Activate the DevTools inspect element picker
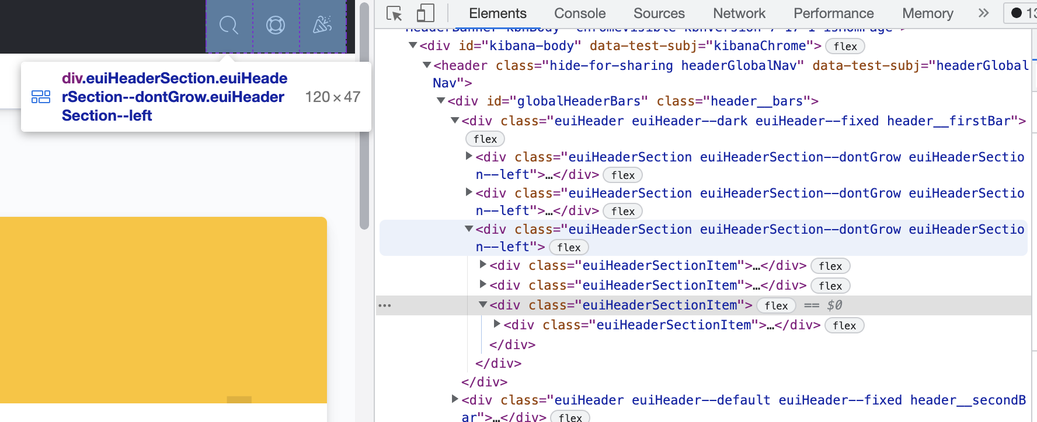Image resolution: width=1037 pixels, height=422 pixels. (395, 13)
